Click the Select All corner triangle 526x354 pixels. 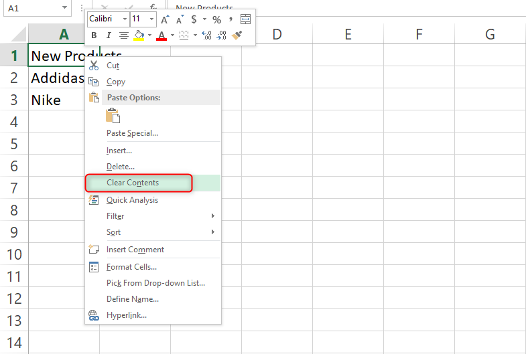[17, 34]
